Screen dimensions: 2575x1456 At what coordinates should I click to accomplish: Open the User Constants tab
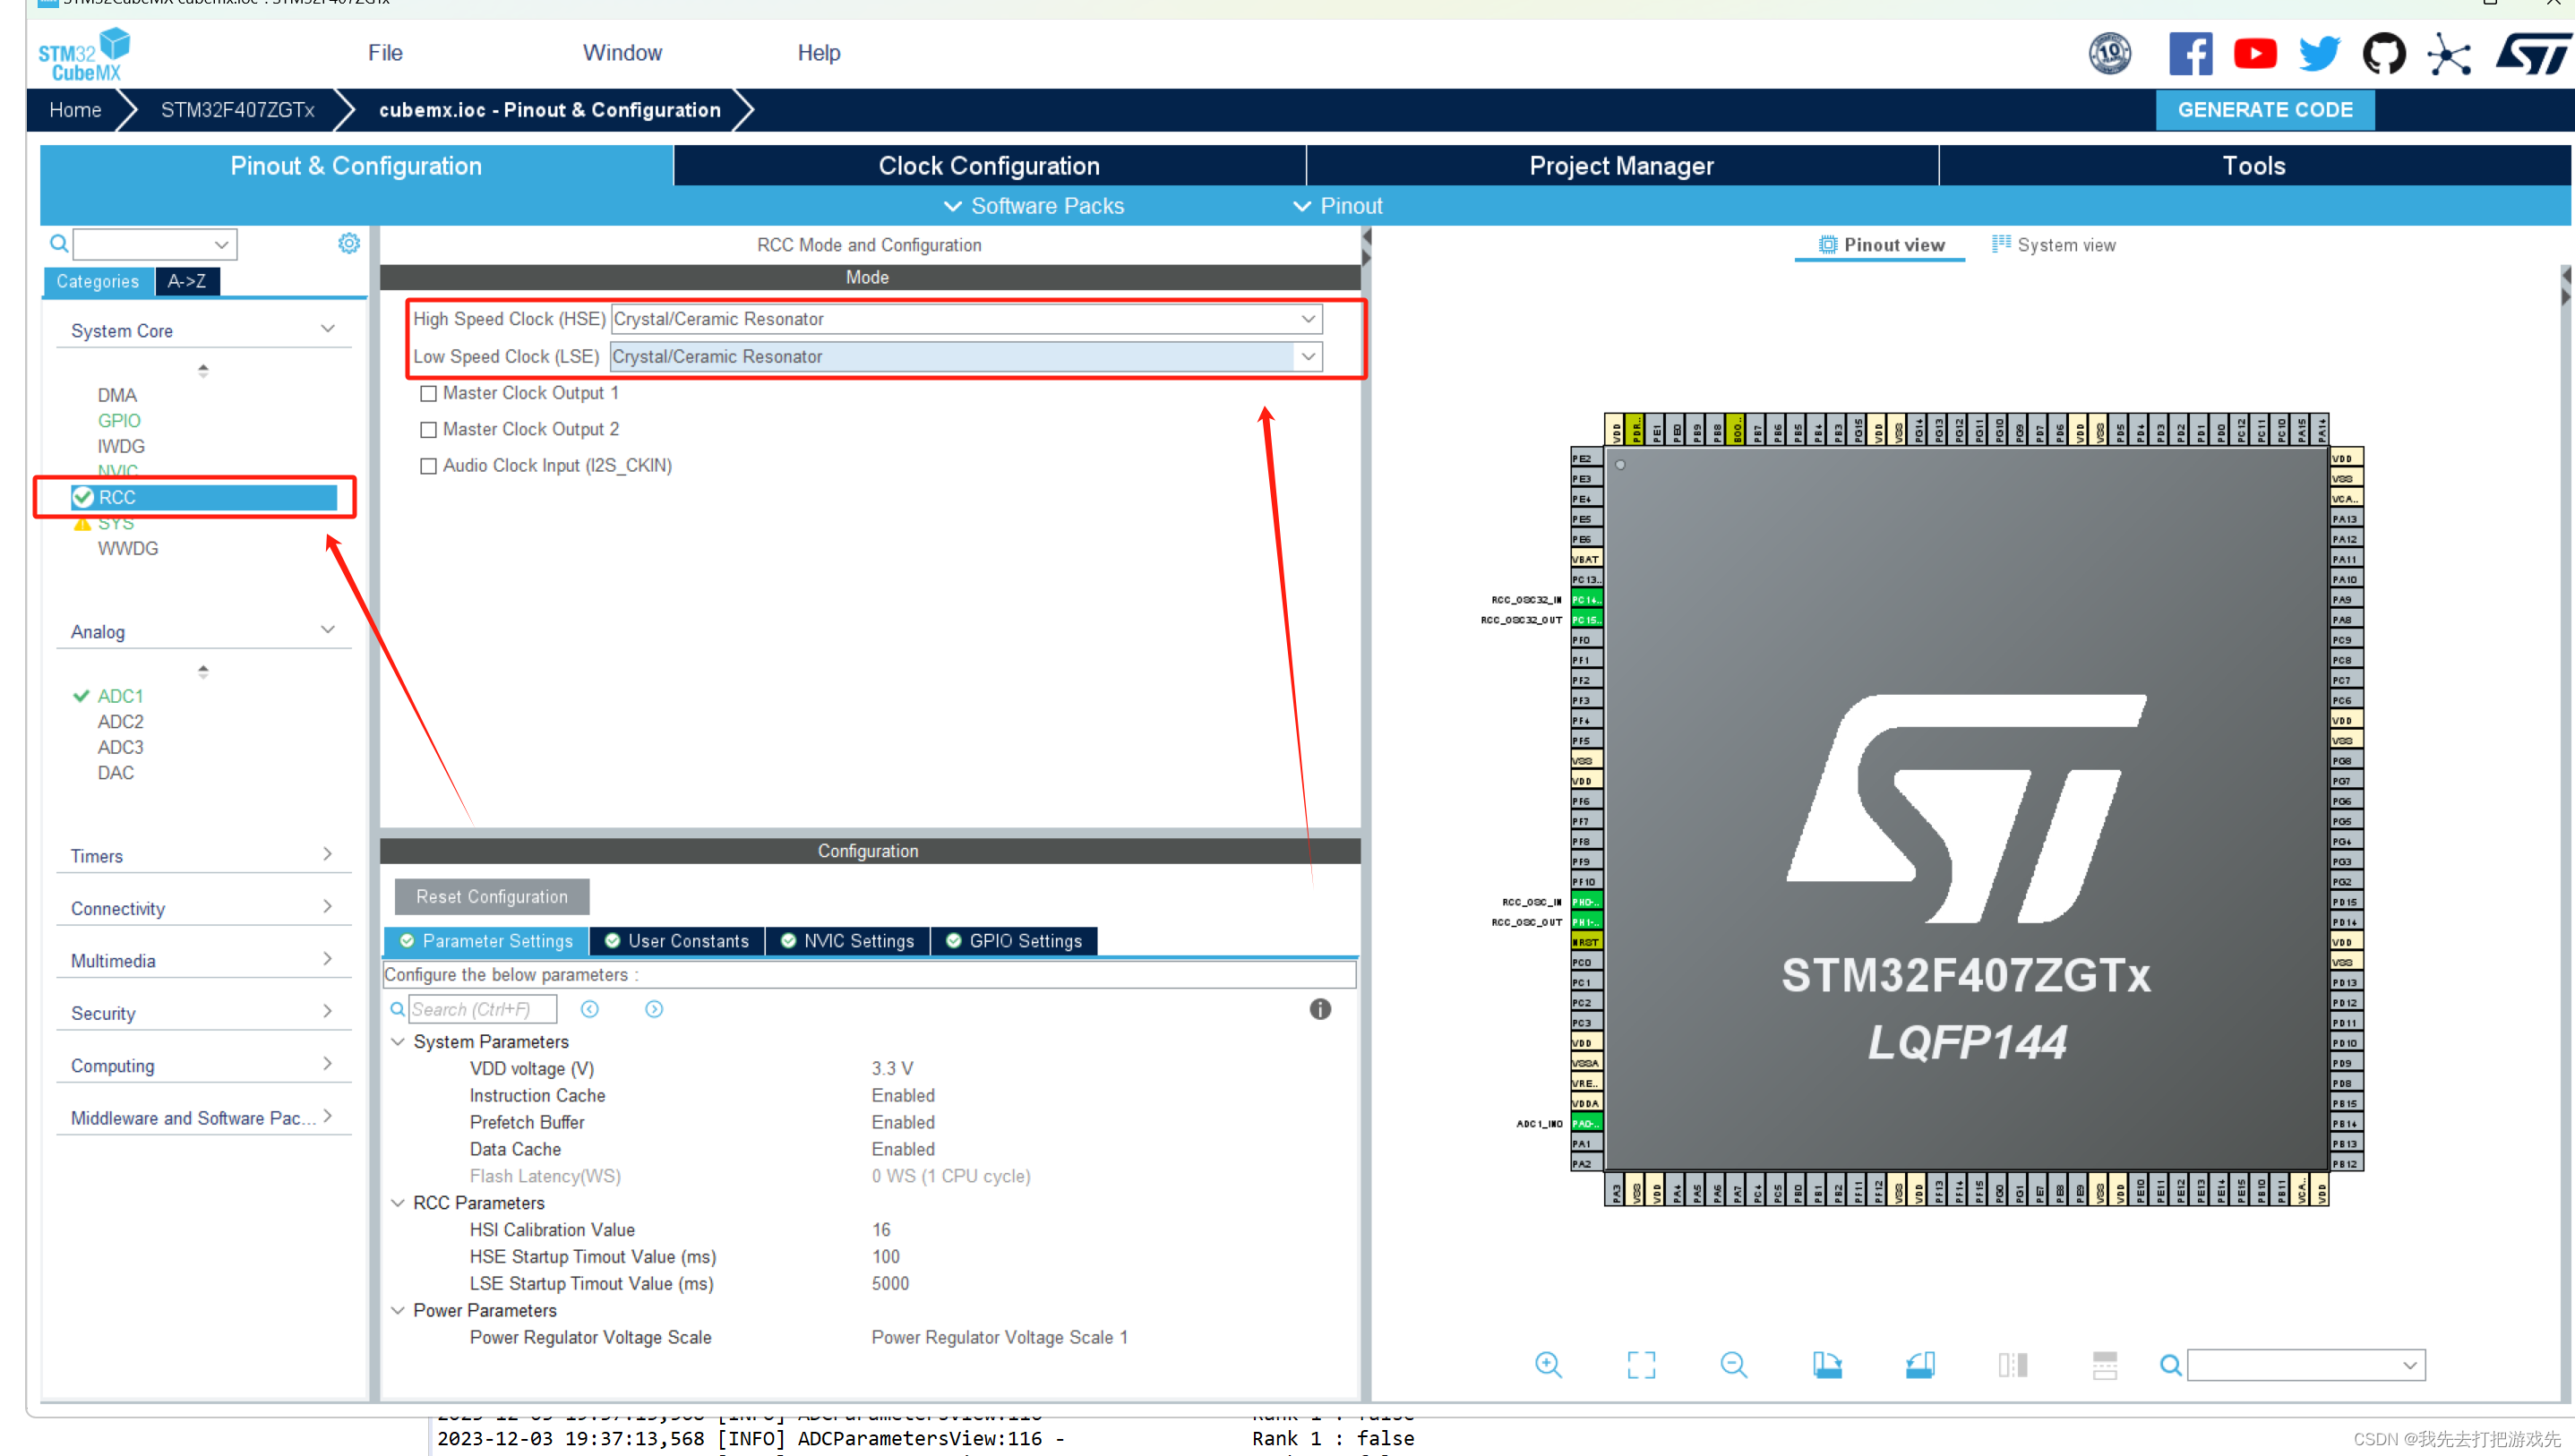coord(677,940)
